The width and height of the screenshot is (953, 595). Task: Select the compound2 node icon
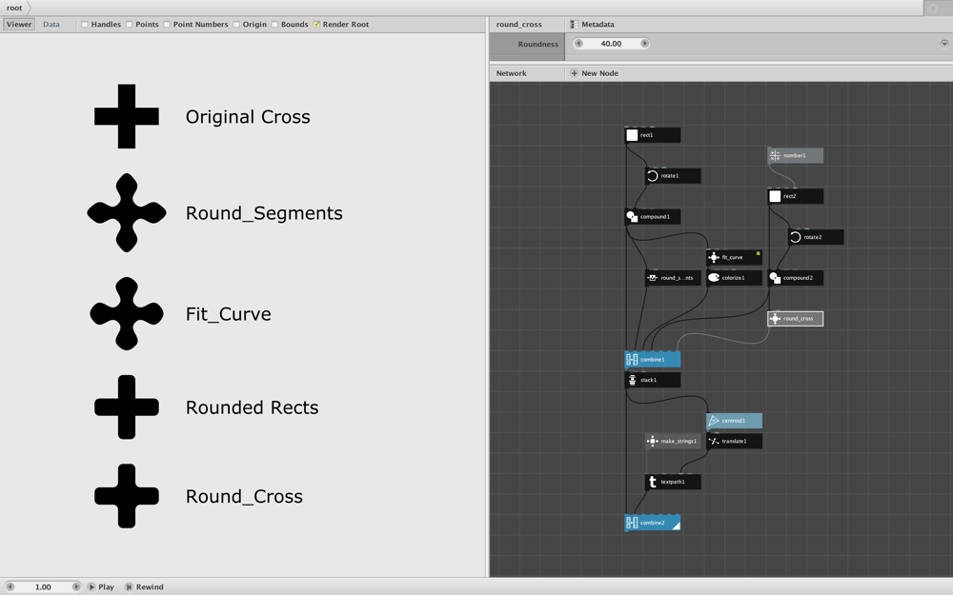pyautogui.click(x=775, y=278)
